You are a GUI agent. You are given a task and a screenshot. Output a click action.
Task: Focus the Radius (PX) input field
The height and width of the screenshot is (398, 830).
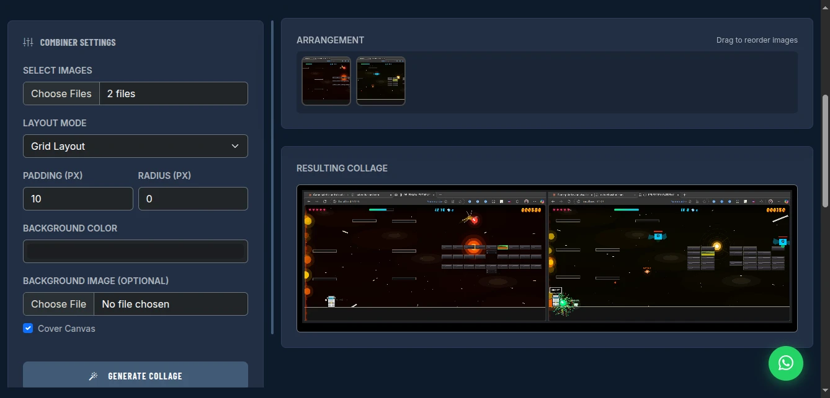(192, 199)
